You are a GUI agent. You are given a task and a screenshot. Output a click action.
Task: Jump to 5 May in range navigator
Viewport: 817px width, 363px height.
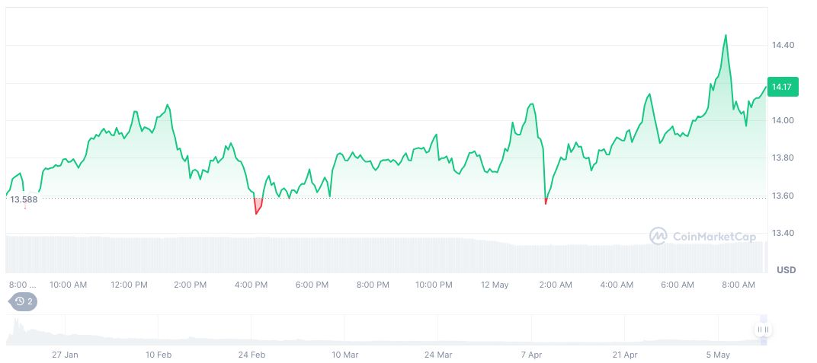[718, 355]
